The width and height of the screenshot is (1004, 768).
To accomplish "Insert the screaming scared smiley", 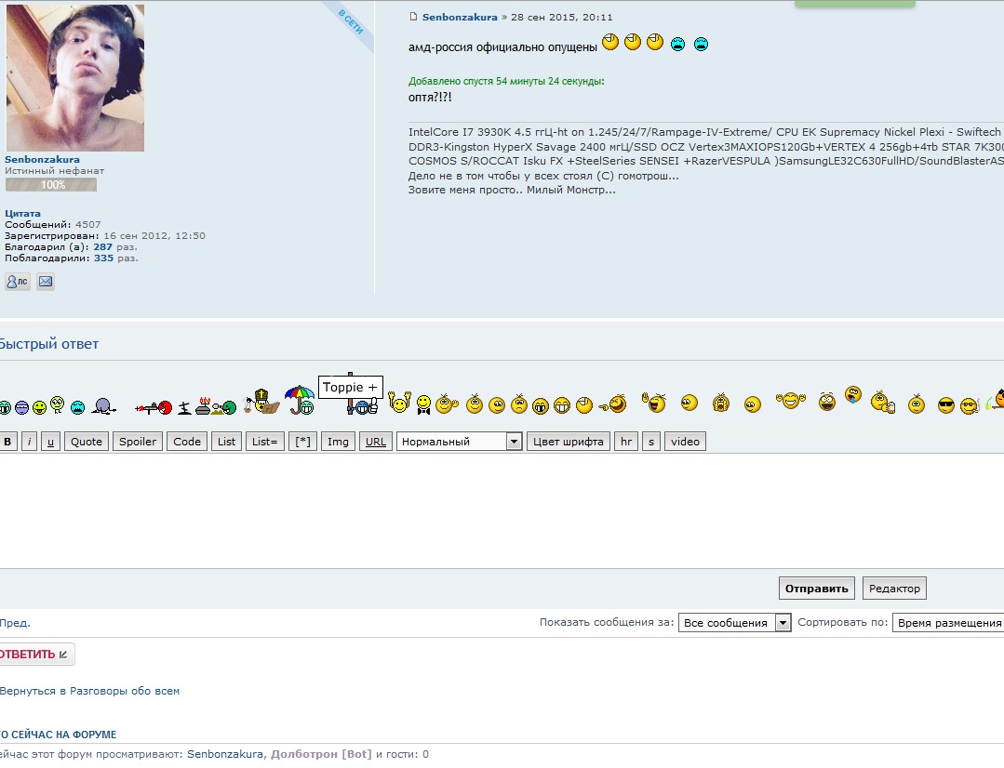I will tap(720, 403).
